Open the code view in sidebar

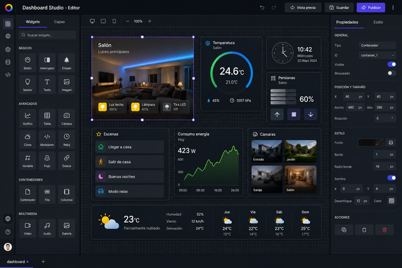[x=8, y=75]
